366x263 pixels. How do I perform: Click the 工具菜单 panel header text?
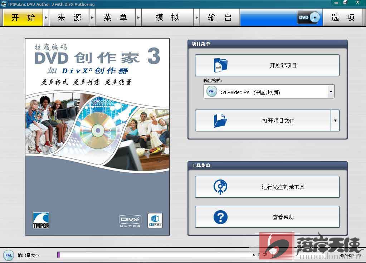201,166
